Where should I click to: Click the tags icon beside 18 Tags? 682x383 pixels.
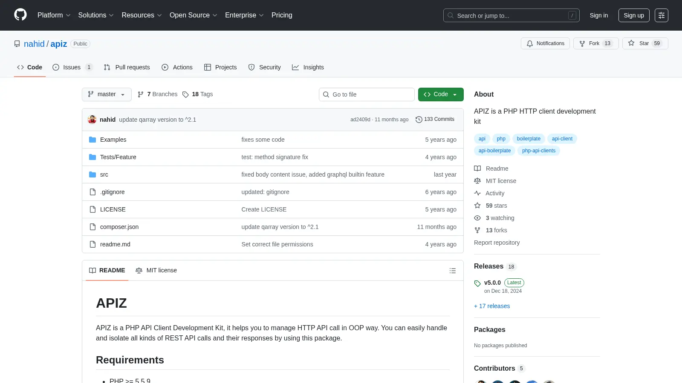click(x=185, y=94)
